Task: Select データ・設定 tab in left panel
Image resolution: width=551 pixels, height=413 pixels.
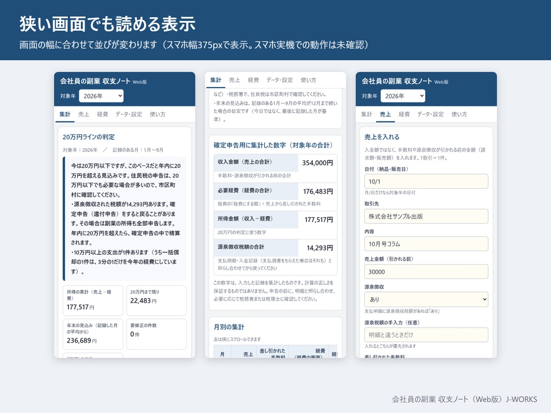Action: tap(129, 115)
